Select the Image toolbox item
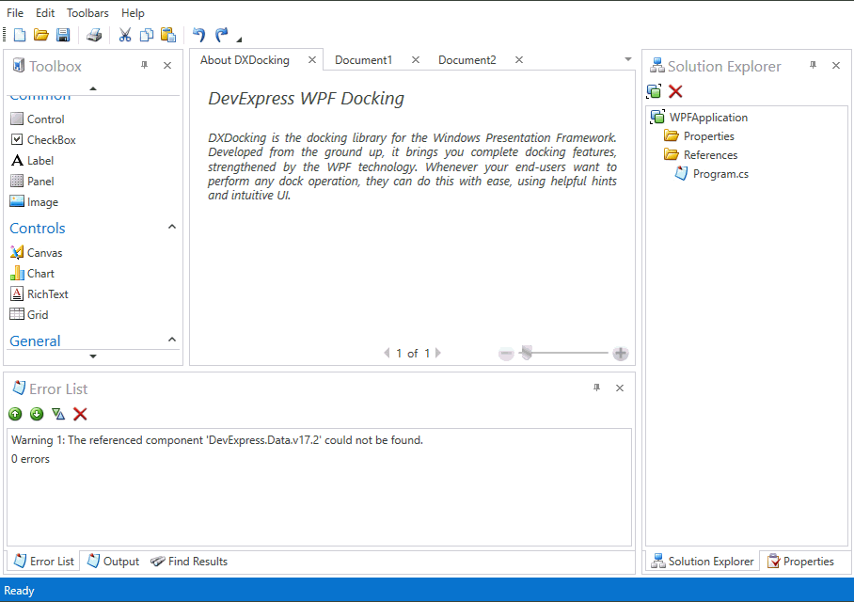Viewport: 854px width, 602px height. click(x=34, y=201)
